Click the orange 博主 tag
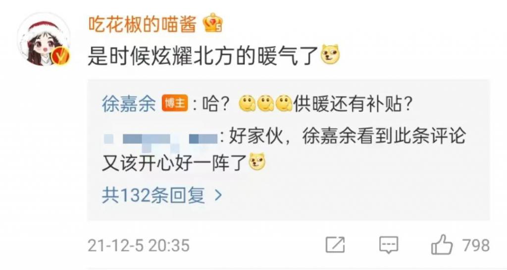This screenshot has width=507, height=270. (x=175, y=104)
